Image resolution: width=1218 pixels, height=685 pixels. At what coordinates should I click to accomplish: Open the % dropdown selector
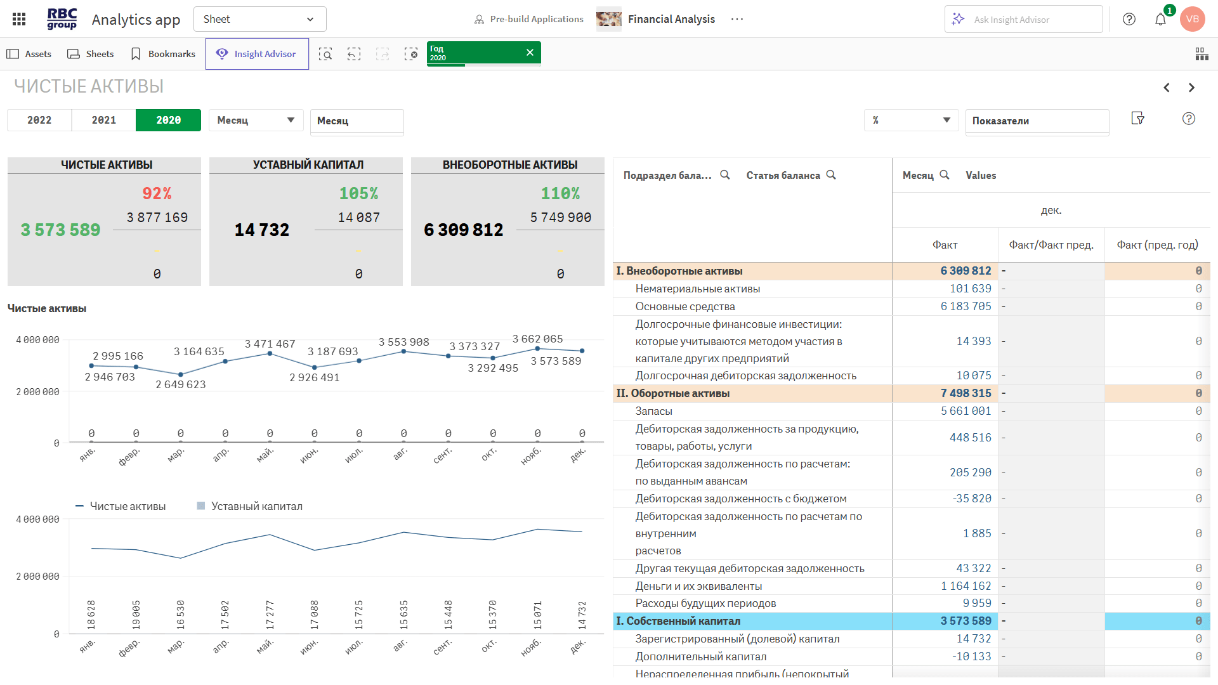tap(911, 120)
